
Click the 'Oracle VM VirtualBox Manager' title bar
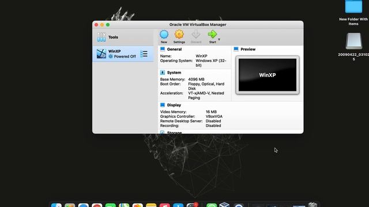pyautogui.click(x=198, y=25)
